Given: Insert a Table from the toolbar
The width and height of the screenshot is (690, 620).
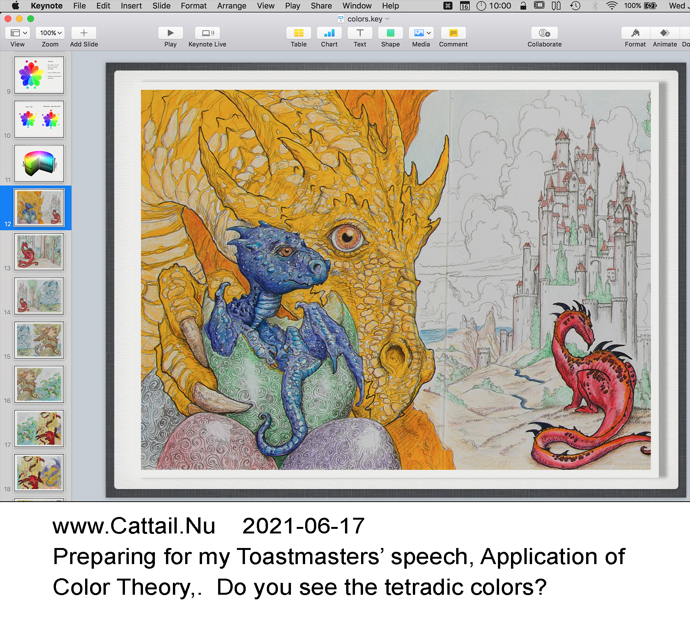Looking at the screenshot, I should coord(299,33).
